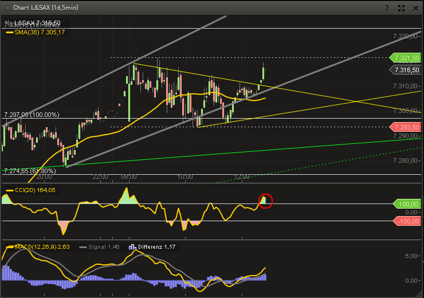Click the yellow CCI(20) legend color marker
The width and height of the screenshot is (424, 298).
coord(10,190)
